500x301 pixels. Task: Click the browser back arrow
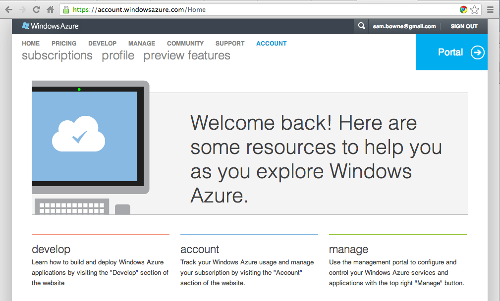coord(8,9)
